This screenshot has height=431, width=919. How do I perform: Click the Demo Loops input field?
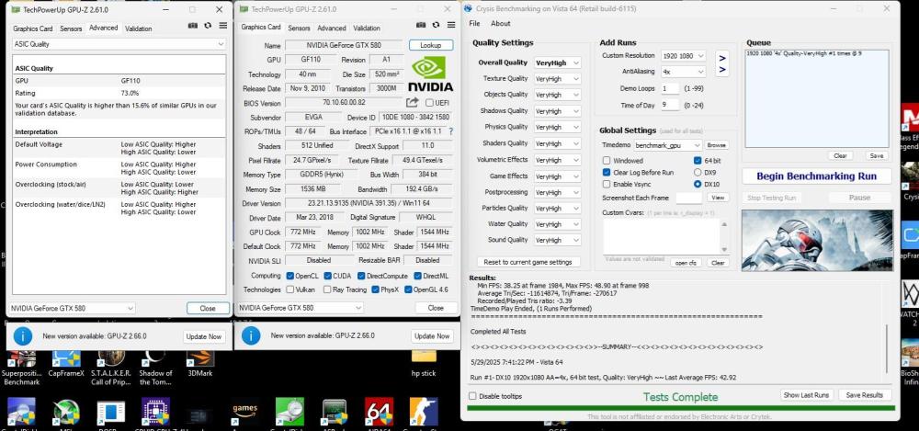pos(669,88)
